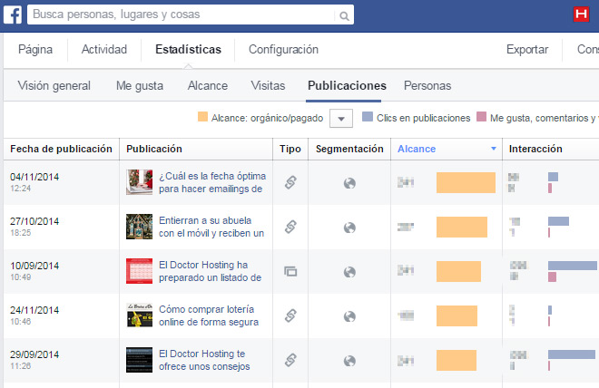599x388 pixels.
Task: Click the date 04/11/2014
Action: [x=34, y=177]
